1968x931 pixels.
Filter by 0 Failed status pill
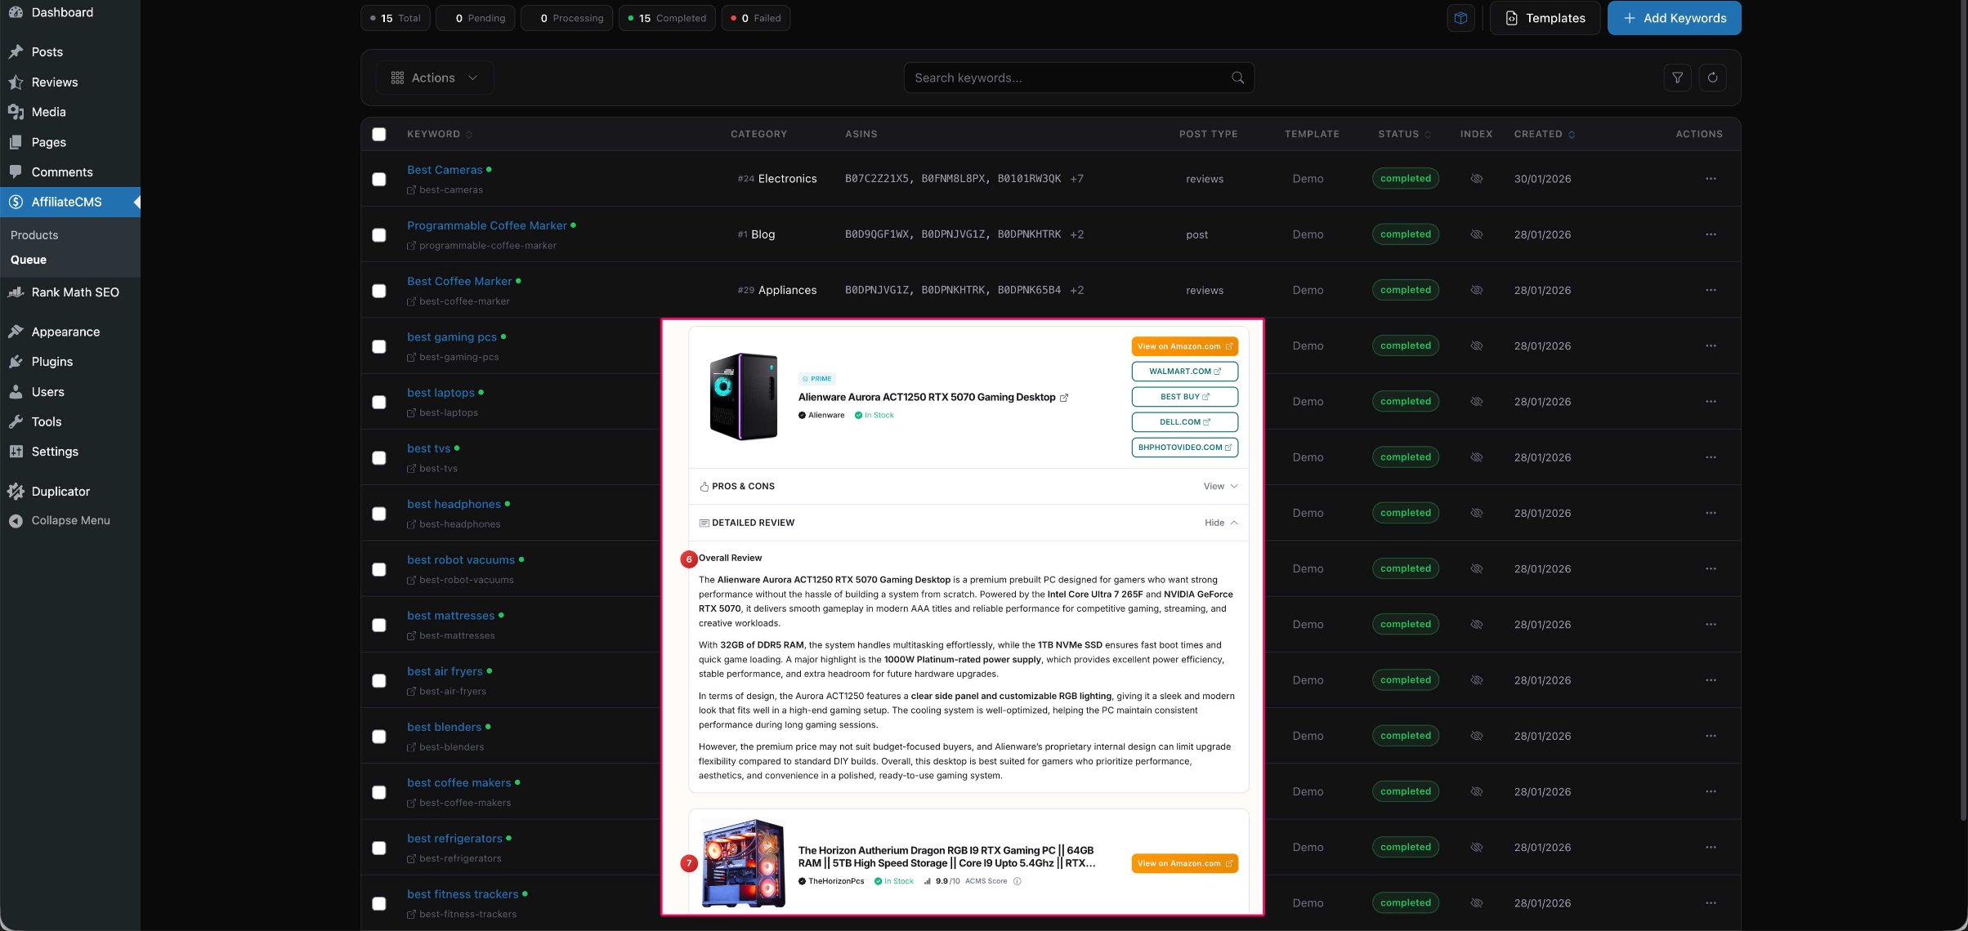[755, 18]
